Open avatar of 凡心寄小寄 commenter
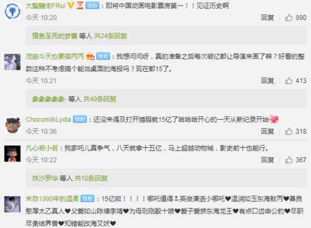The image size is (311, 228). [x=12, y=154]
